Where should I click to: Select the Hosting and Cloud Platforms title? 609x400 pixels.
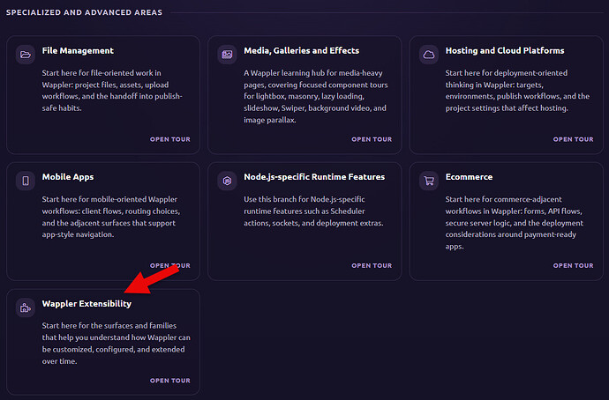click(505, 51)
